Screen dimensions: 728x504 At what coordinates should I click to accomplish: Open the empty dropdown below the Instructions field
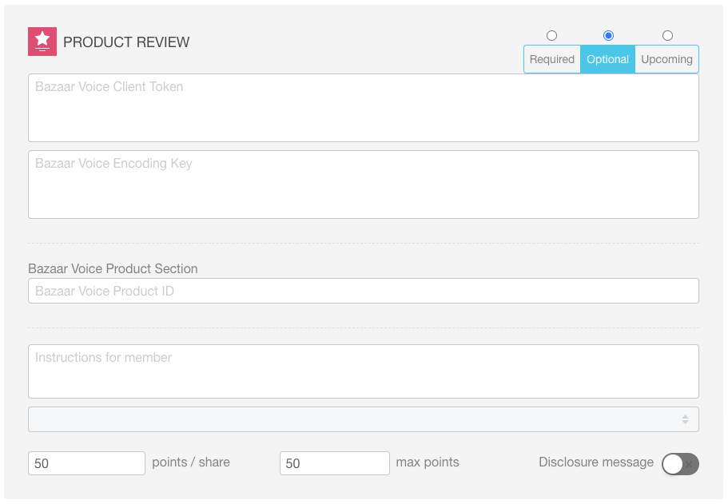pos(364,419)
